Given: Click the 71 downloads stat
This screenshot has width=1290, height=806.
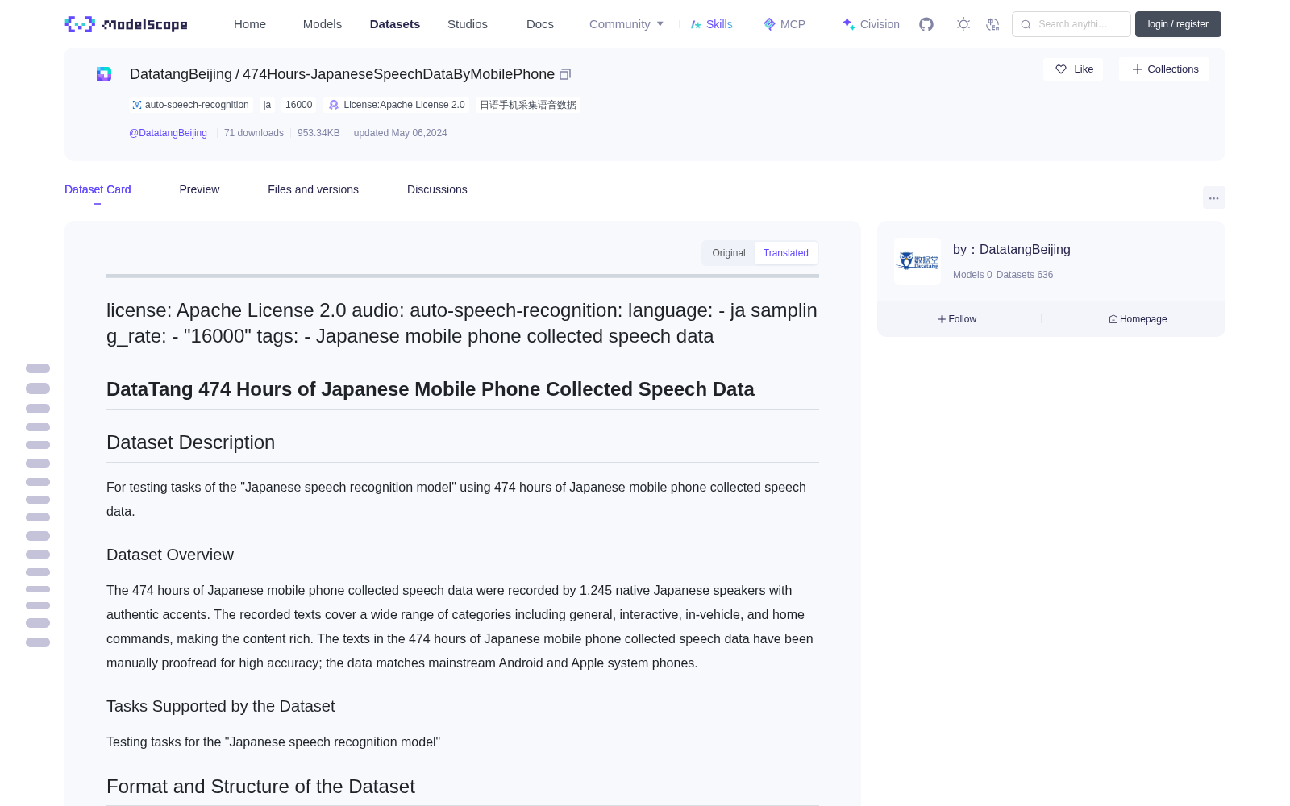Looking at the screenshot, I should (x=254, y=133).
